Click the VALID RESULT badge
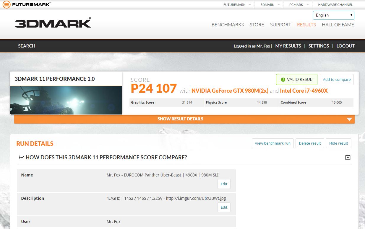The image size is (365, 229). 297,79
